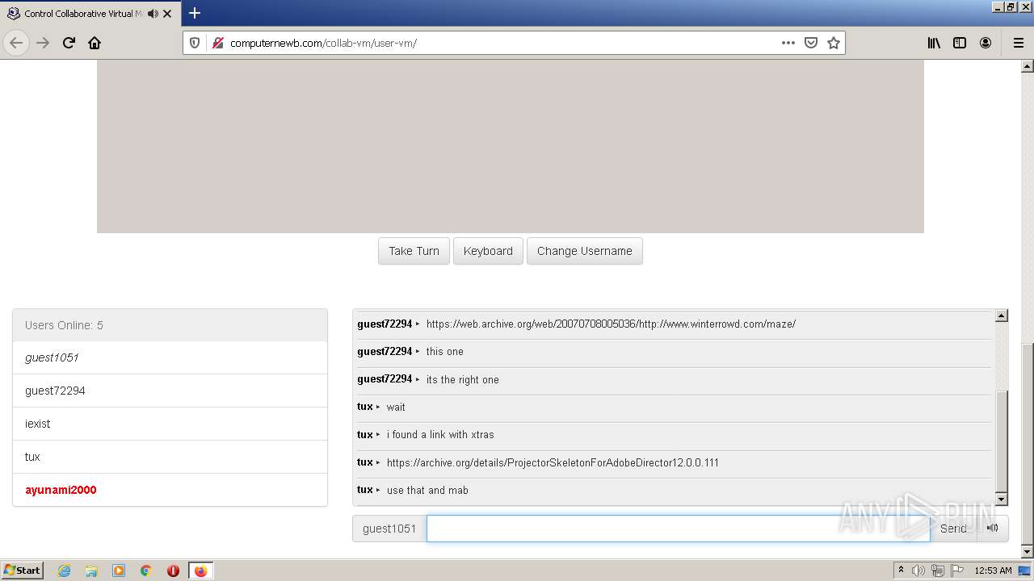Toggle chat sound with the speaker button
The width and height of the screenshot is (1034, 581).
point(993,529)
